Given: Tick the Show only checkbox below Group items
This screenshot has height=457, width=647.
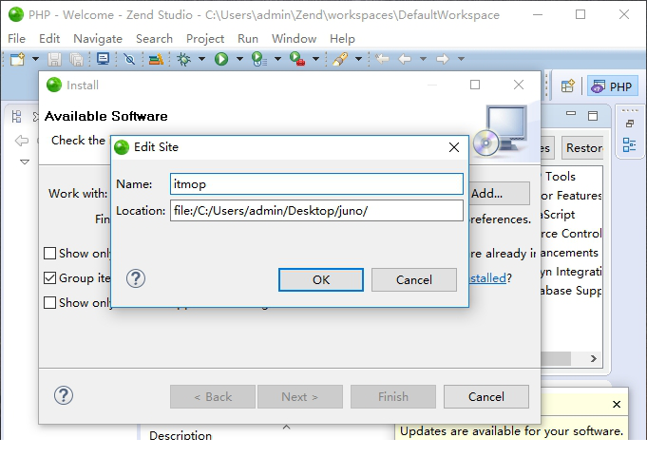Looking at the screenshot, I should 50,303.
